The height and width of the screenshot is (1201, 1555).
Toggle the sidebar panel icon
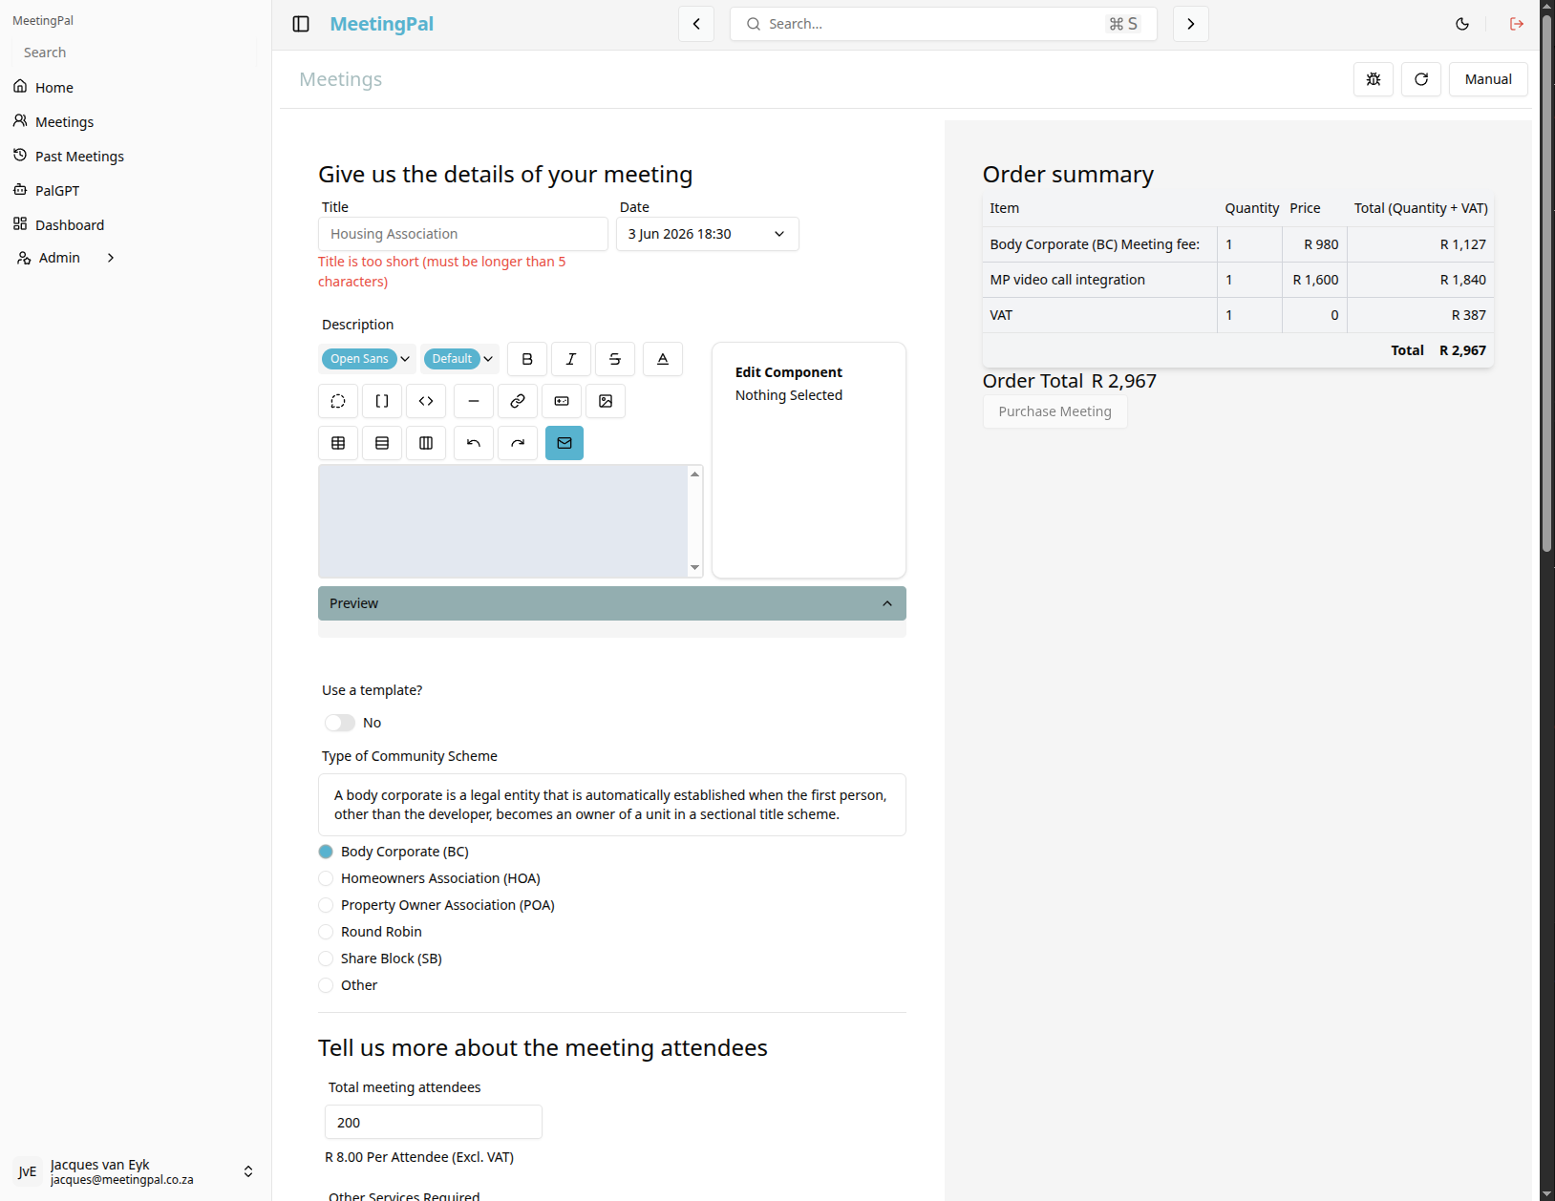[x=301, y=24]
